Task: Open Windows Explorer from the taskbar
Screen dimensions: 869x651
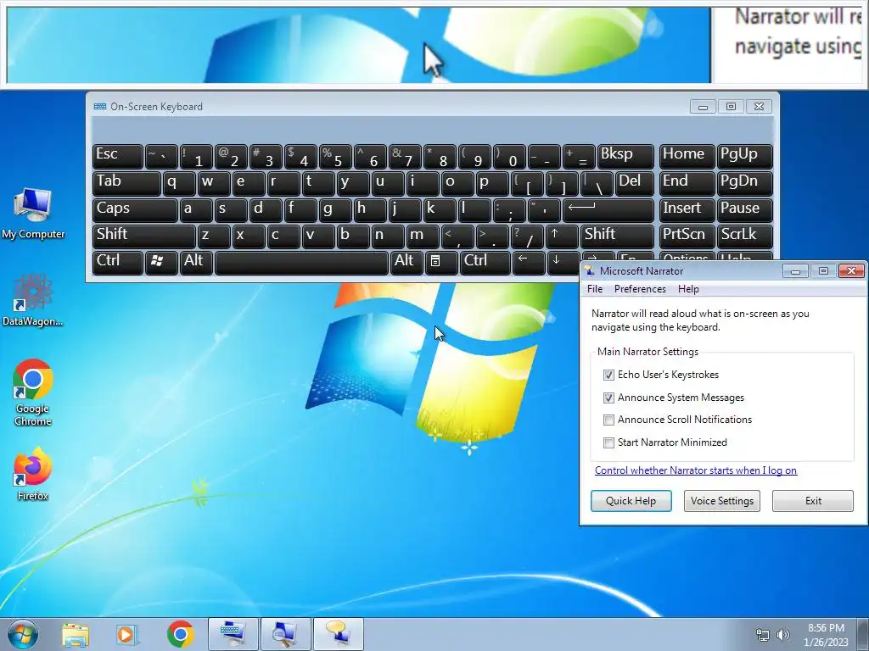Action: tap(76, 634)
